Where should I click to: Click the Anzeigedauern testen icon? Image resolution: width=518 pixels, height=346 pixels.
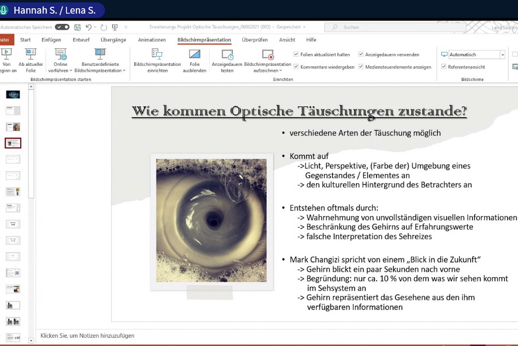(x=227, y=54)
